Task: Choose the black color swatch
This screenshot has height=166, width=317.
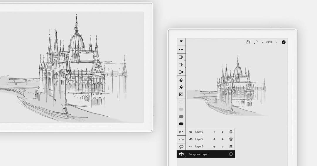Action: tap(181, 124)
